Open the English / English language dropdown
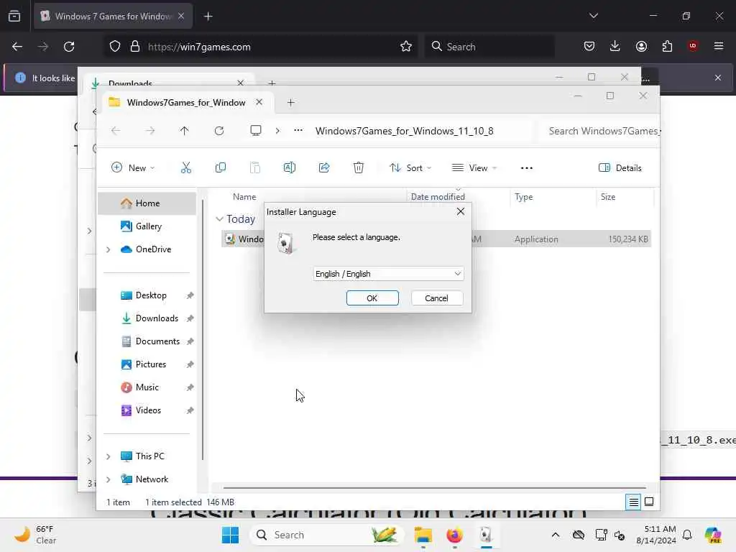Image resolution: width=736 pixels, height=552 pixels. [x=388, y=274]
